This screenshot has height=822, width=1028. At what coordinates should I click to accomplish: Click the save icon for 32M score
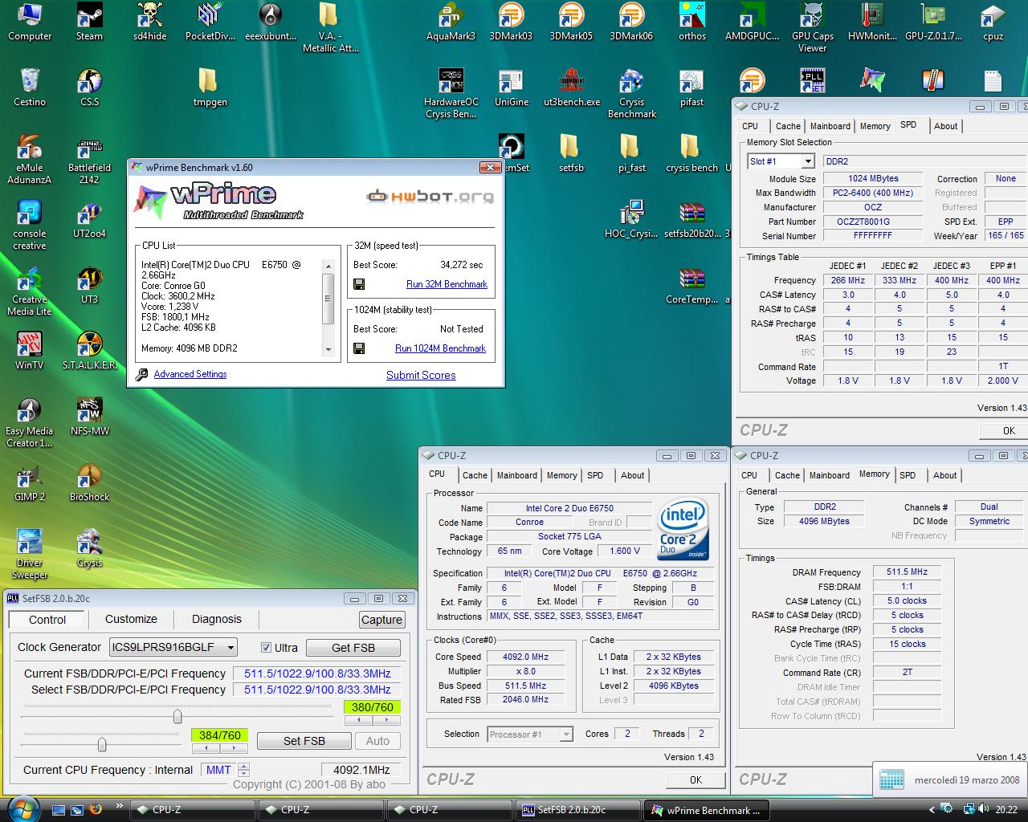[359, 284]
